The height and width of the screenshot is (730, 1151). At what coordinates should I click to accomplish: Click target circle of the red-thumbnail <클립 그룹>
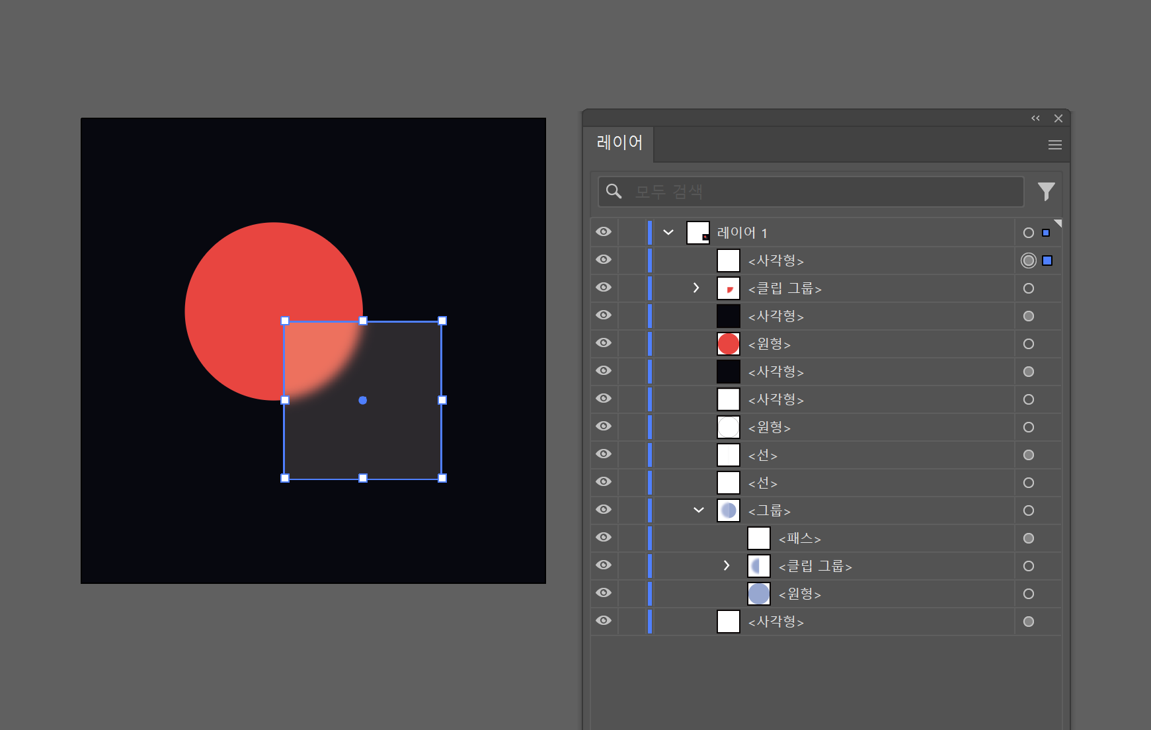[x=1029, y=288]
